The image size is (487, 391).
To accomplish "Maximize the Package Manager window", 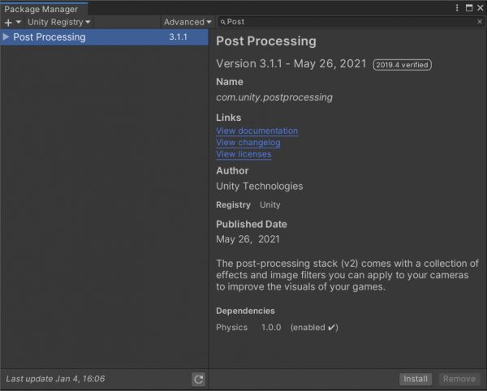I will (x=468, y=7).
